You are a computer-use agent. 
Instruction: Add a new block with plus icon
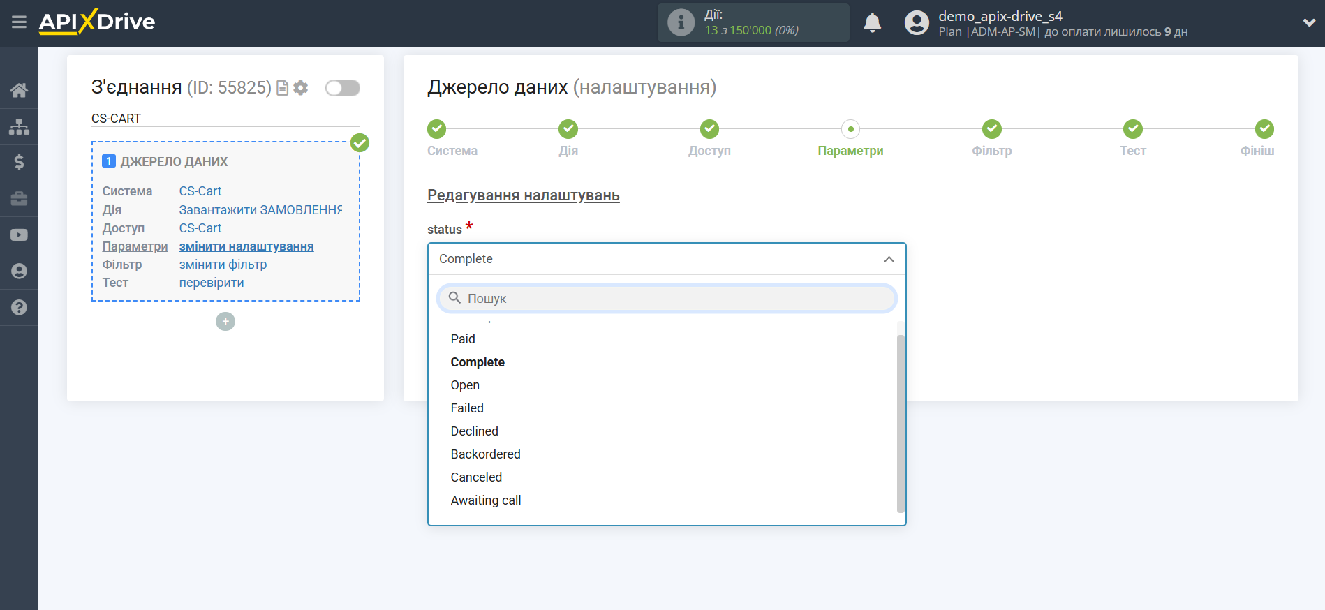(225, 322)
